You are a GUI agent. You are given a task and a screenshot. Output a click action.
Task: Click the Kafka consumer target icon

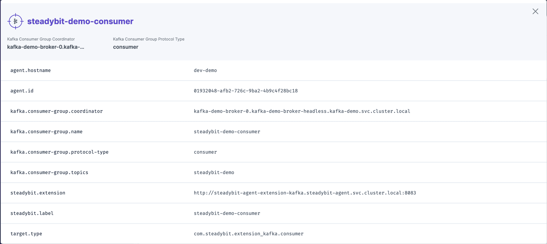click(x=15, y=21)
